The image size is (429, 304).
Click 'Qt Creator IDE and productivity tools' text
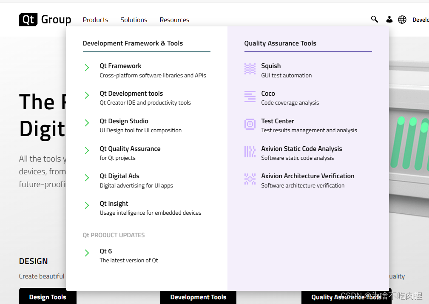(x=145, y=102)
